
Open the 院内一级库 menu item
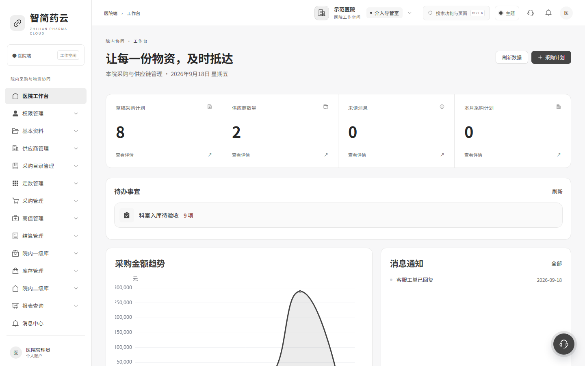(45, 253)
